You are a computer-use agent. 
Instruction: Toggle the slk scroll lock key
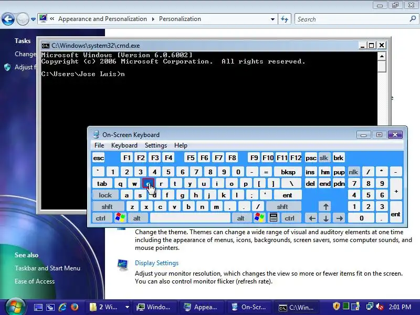pyautogui.click(x=324, y=158)
